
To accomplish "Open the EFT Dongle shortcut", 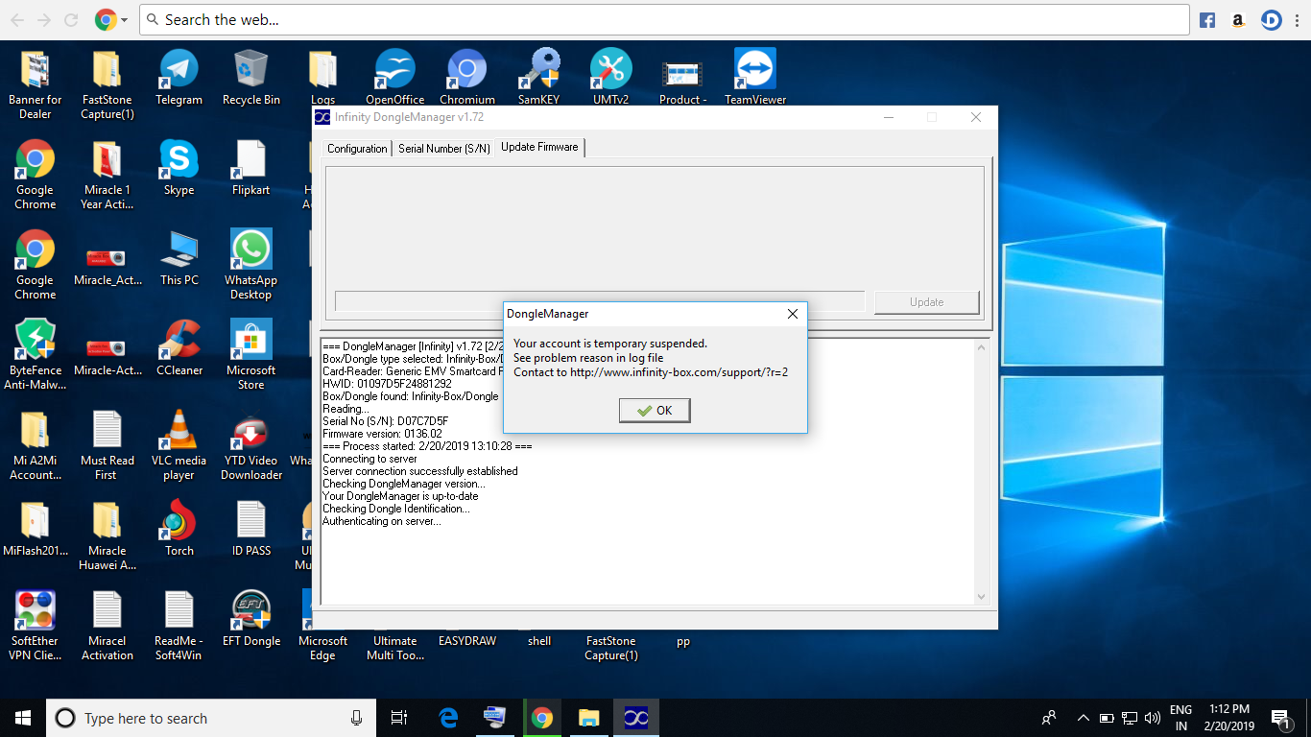I will 250,618.
